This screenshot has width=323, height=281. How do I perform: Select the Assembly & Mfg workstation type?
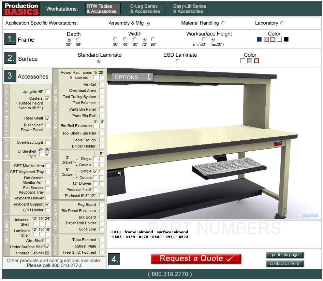148,23
